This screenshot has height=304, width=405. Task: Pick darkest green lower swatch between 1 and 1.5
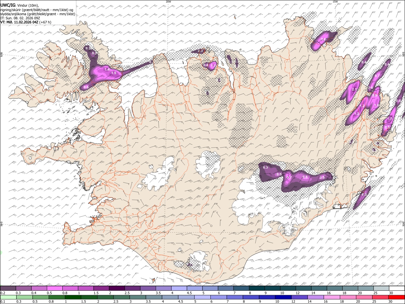[73, 297]
